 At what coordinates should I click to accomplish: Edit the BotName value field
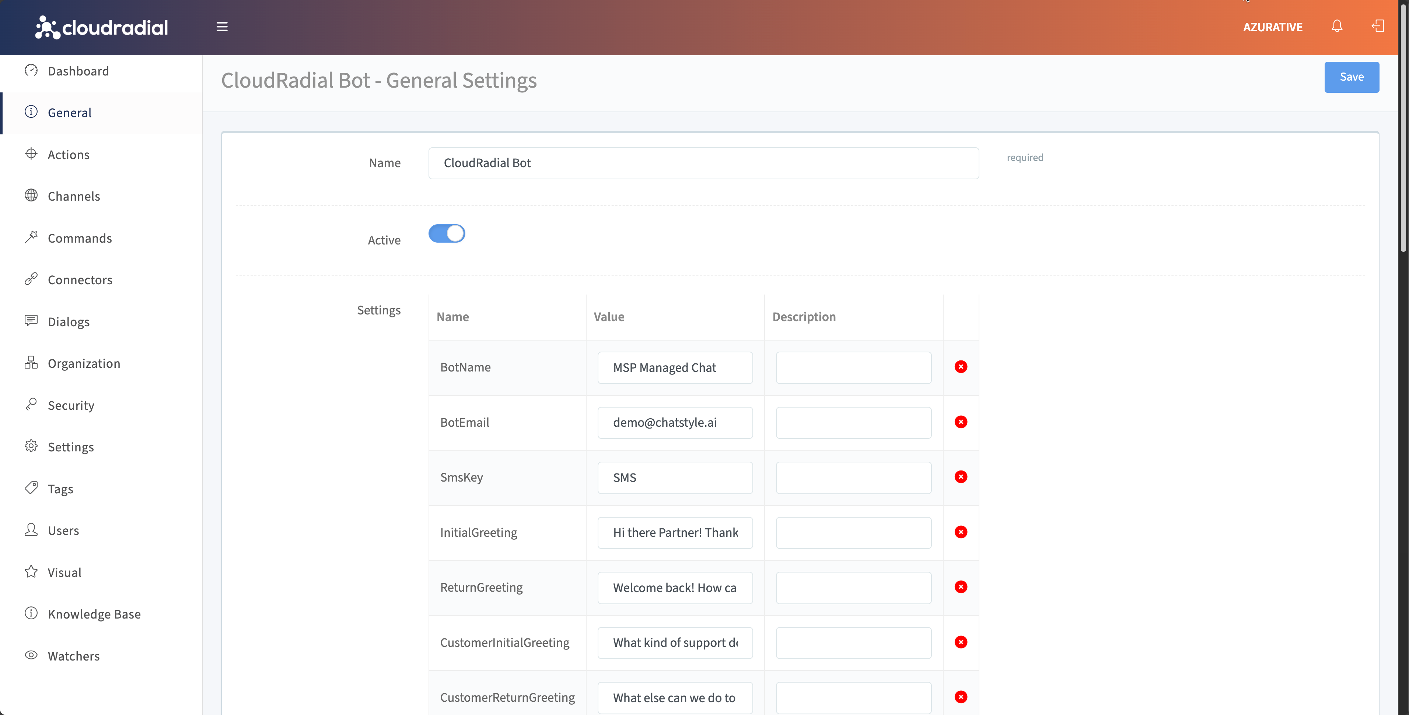click(x=675, y=368)
